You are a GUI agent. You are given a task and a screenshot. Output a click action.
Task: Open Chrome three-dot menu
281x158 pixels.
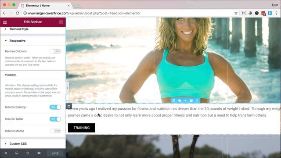(x=276, y=13)
